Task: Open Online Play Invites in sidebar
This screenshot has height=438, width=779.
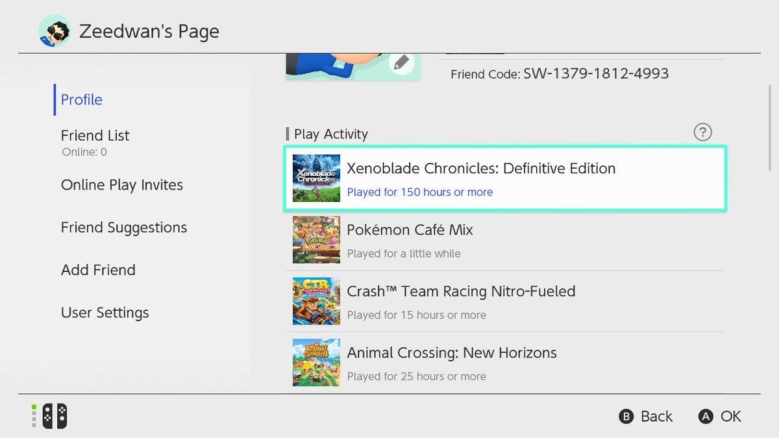Action: pyautogui.click(x=122, y=185)
